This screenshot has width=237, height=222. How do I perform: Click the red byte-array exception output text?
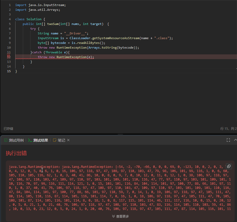(120, 188)
